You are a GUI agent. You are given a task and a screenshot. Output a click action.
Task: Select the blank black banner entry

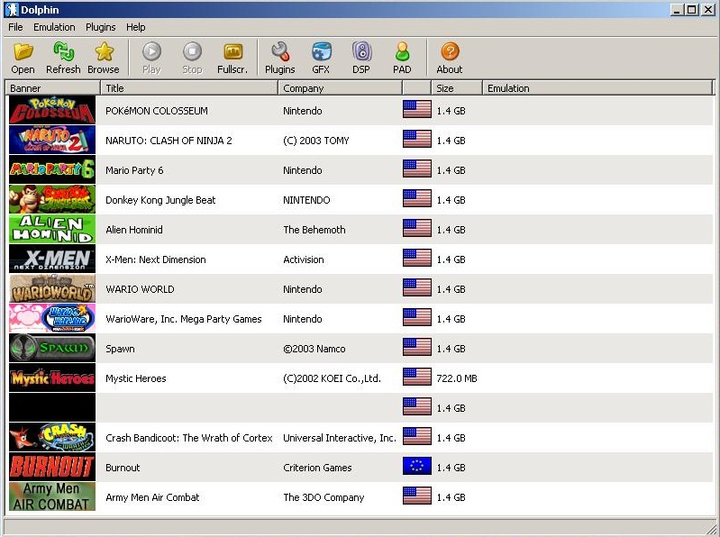pos(52,407)
